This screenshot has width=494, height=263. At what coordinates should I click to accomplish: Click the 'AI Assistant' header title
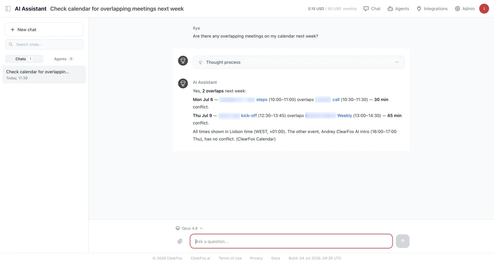(31, 9)
